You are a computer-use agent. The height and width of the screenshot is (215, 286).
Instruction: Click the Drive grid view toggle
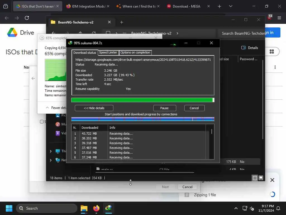(x=272, y=52)
